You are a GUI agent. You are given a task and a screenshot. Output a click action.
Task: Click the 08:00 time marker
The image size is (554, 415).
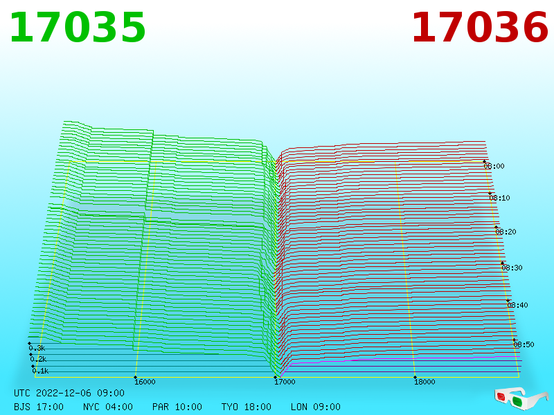click(494, 166)
